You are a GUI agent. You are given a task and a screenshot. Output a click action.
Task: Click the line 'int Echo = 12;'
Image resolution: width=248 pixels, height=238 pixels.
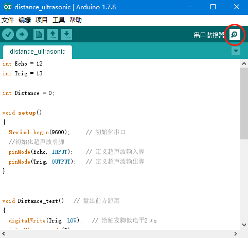pos(24,64)
